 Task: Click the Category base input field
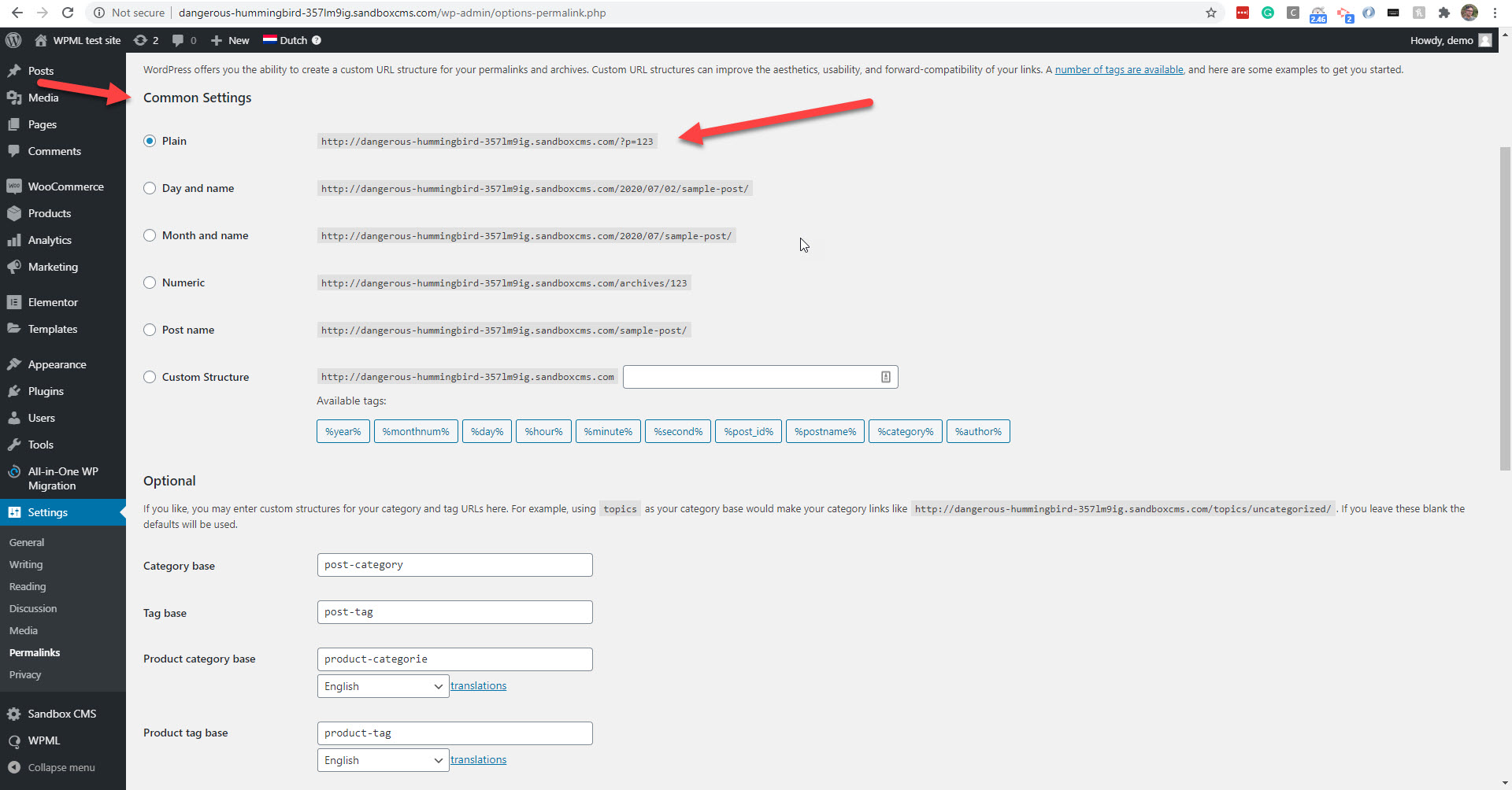point(455,565)
